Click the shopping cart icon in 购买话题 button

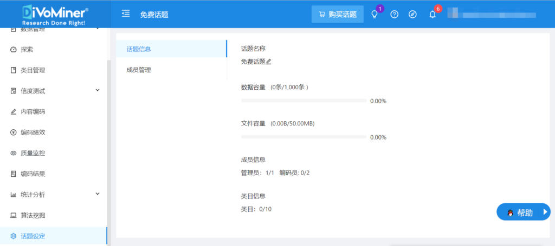point(322,15)
